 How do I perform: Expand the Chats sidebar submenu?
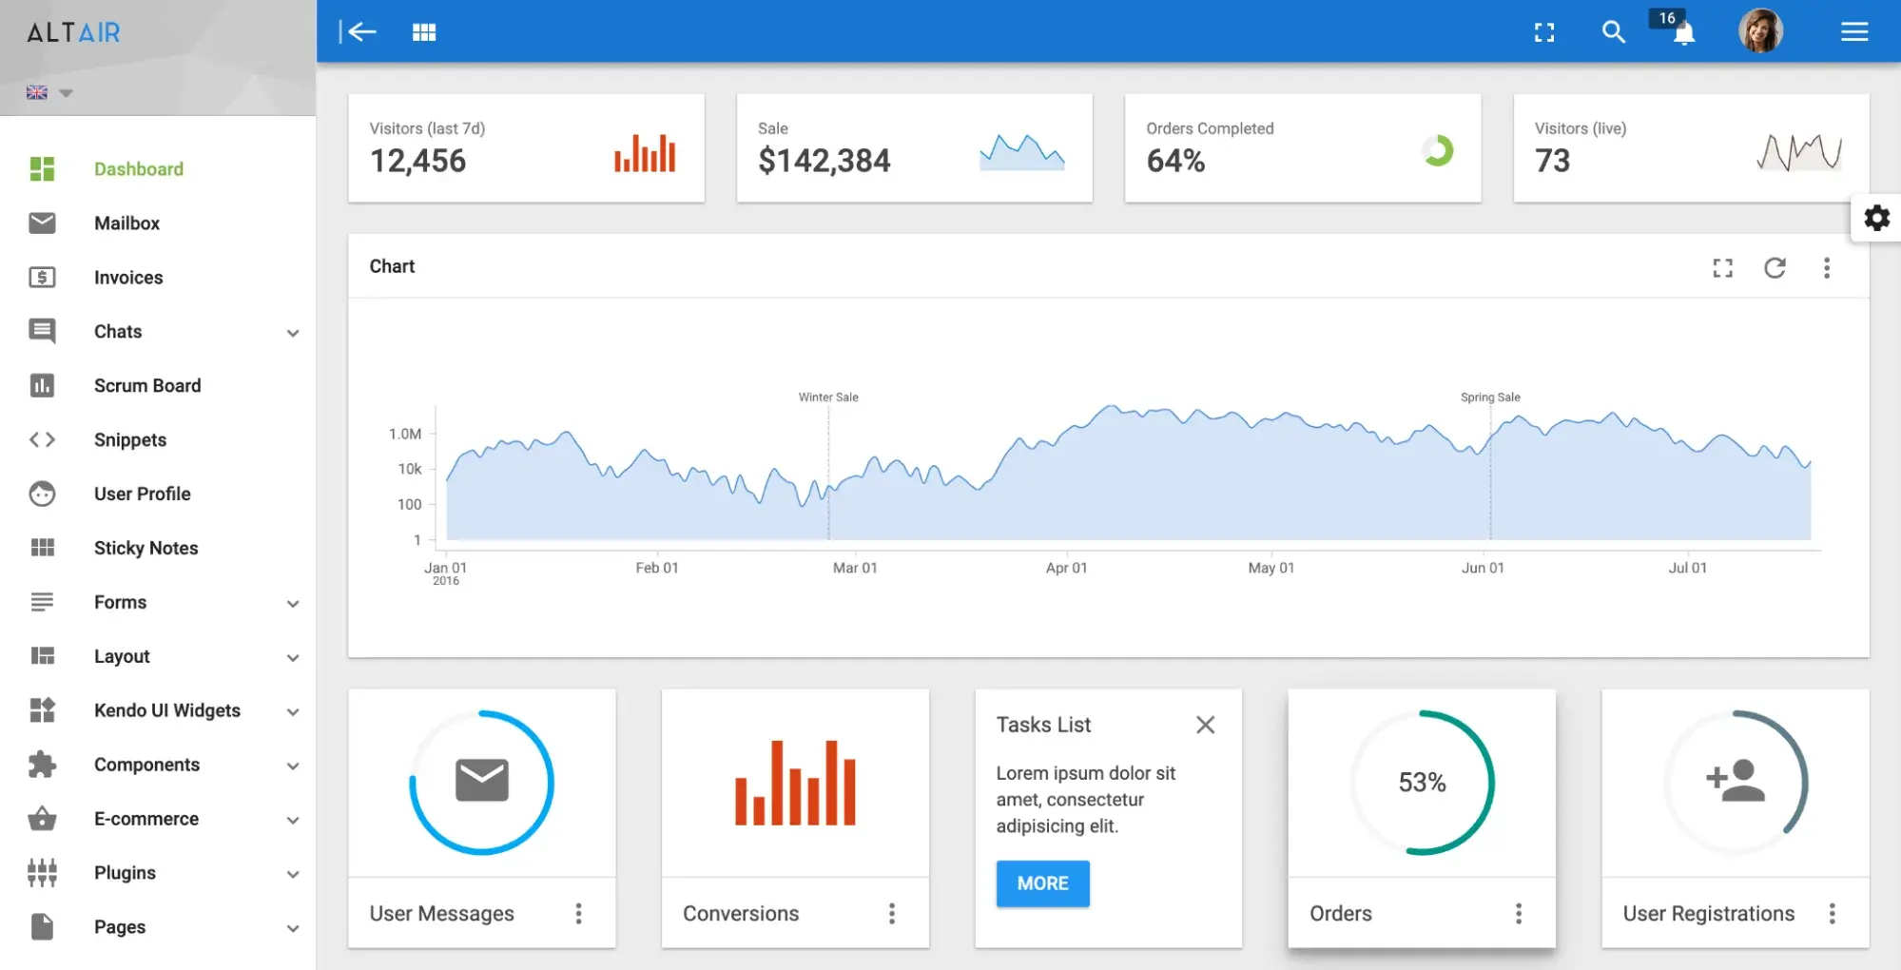[293, 333]
